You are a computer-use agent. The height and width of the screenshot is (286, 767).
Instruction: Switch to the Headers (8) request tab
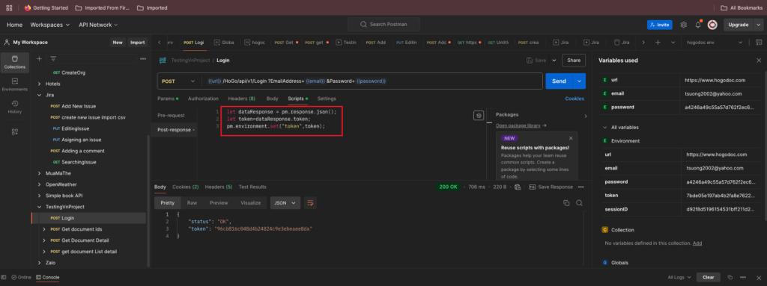(x=242, y=99)
